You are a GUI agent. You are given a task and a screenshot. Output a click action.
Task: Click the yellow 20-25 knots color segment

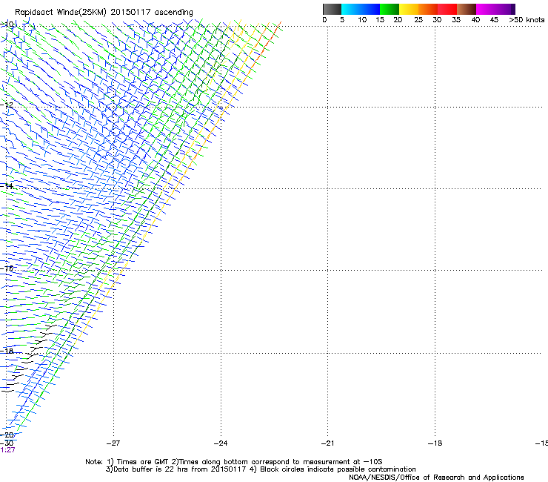[x=409, y=9]
